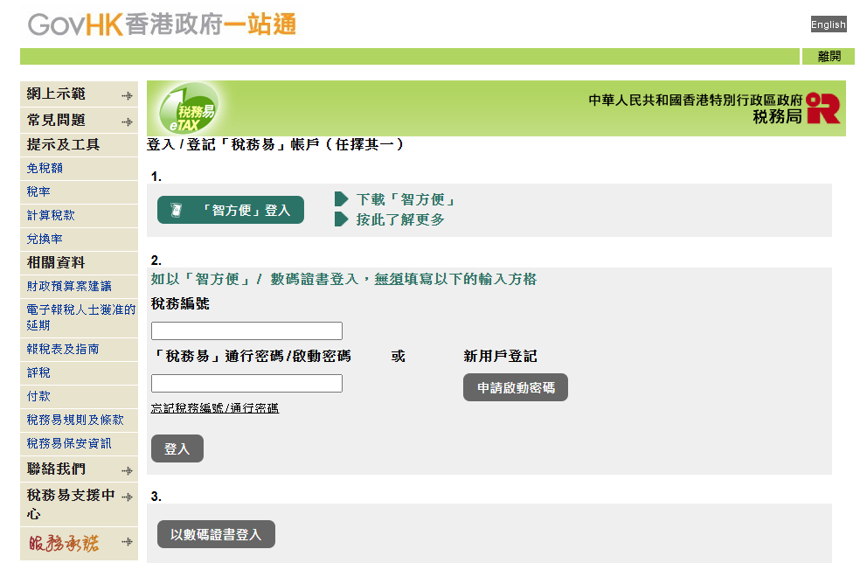
Task: Click the GovHK 香港政府一站通 logo
Action: (162, 24)
